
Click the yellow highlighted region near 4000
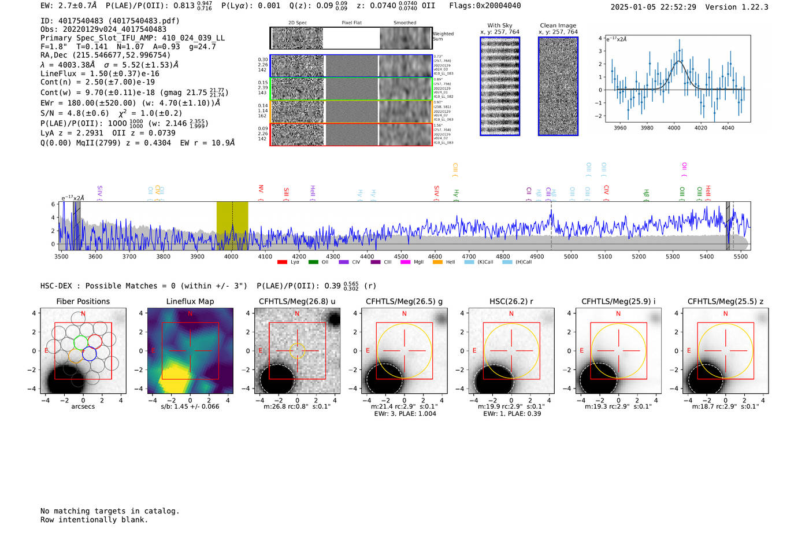pos(232,225)
